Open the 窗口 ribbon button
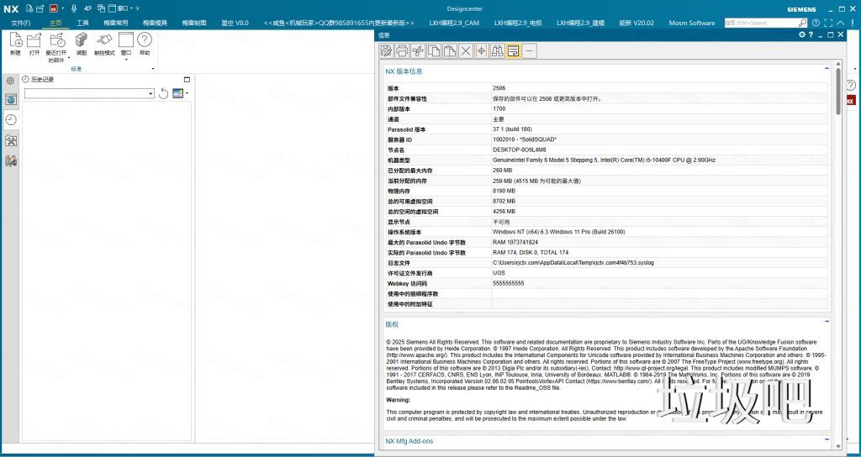861x457 pixels. click(126, 45)
